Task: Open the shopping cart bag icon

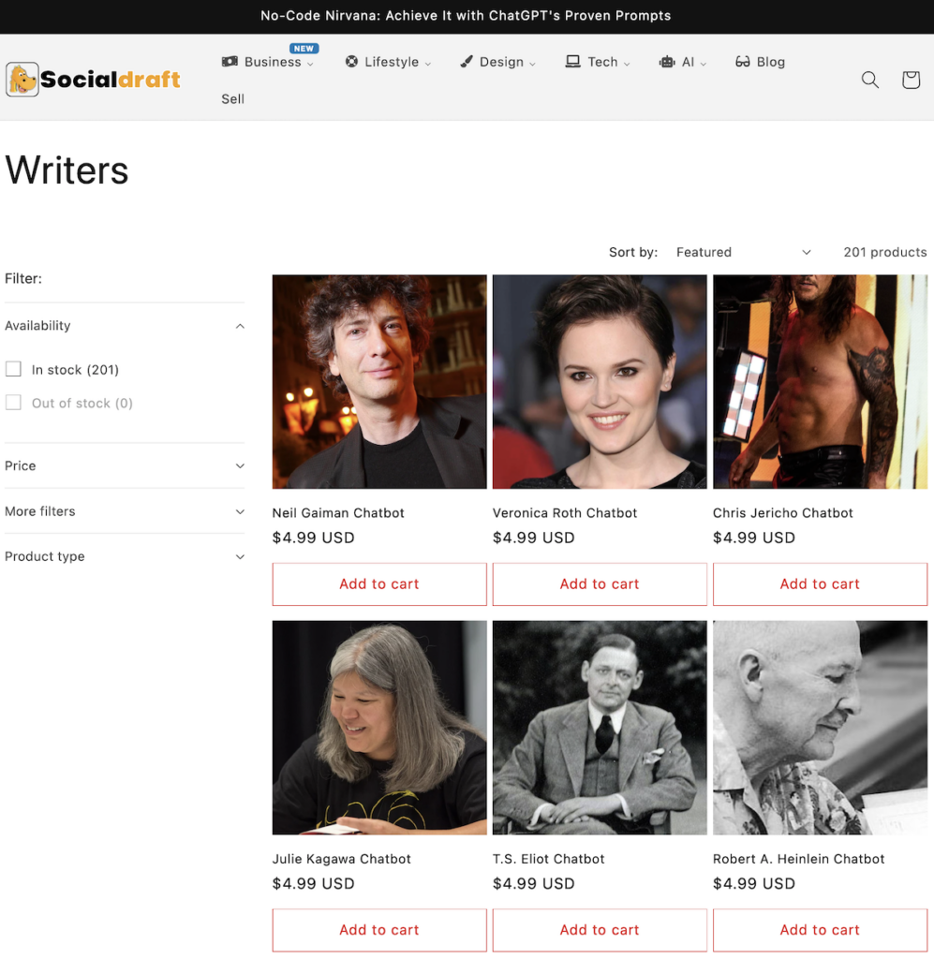Action: (x=911, y=80)
